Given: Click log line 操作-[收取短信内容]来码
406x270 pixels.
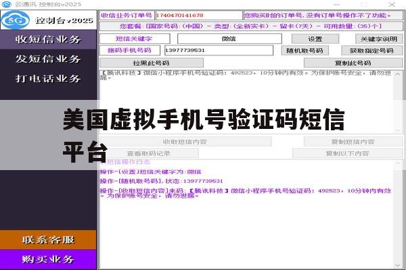Looking at the screenshot, I should click(246, 193).
